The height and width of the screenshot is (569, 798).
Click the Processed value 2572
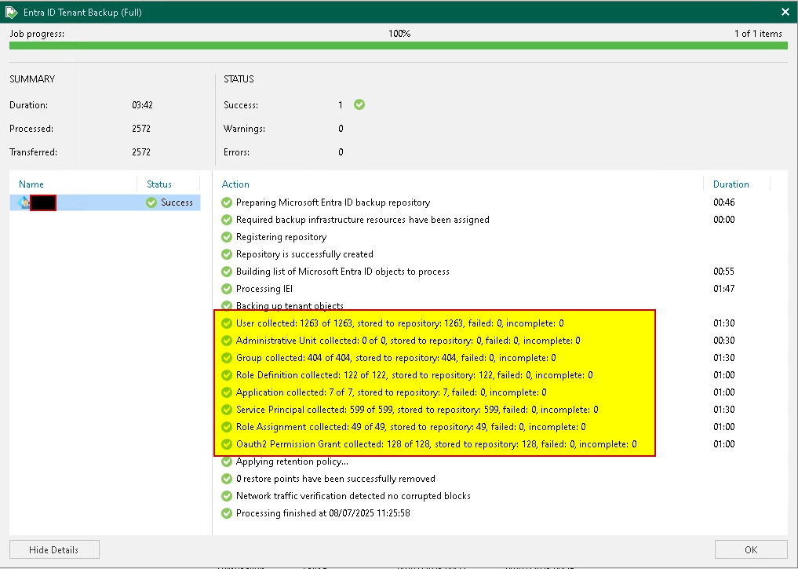point(141,129)
